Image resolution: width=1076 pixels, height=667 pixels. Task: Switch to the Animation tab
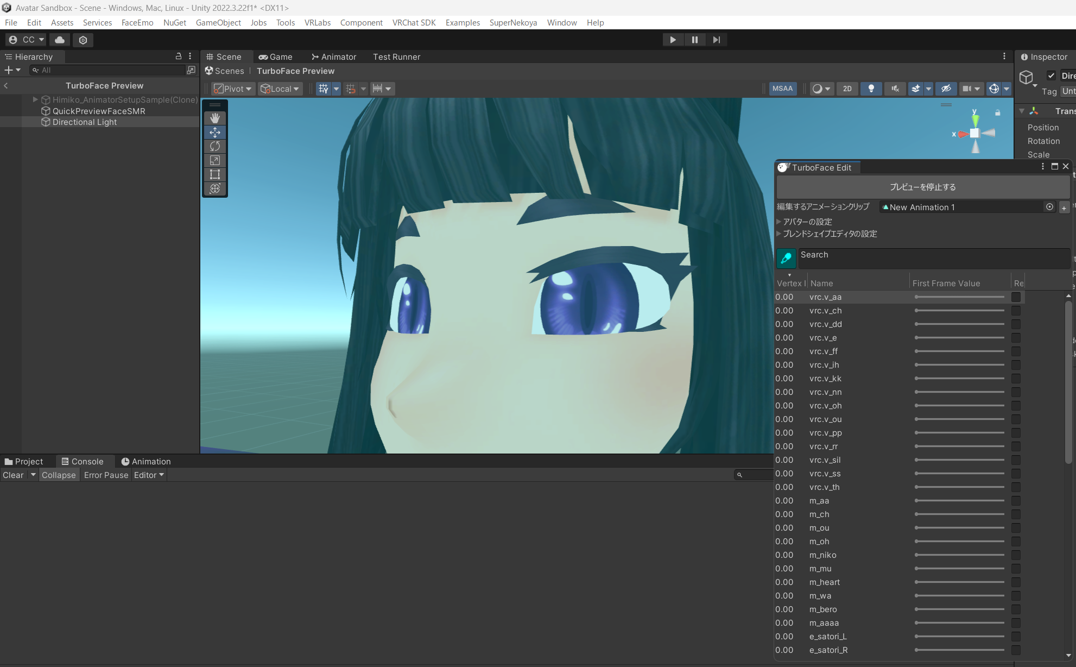click(x=145, y=461)
